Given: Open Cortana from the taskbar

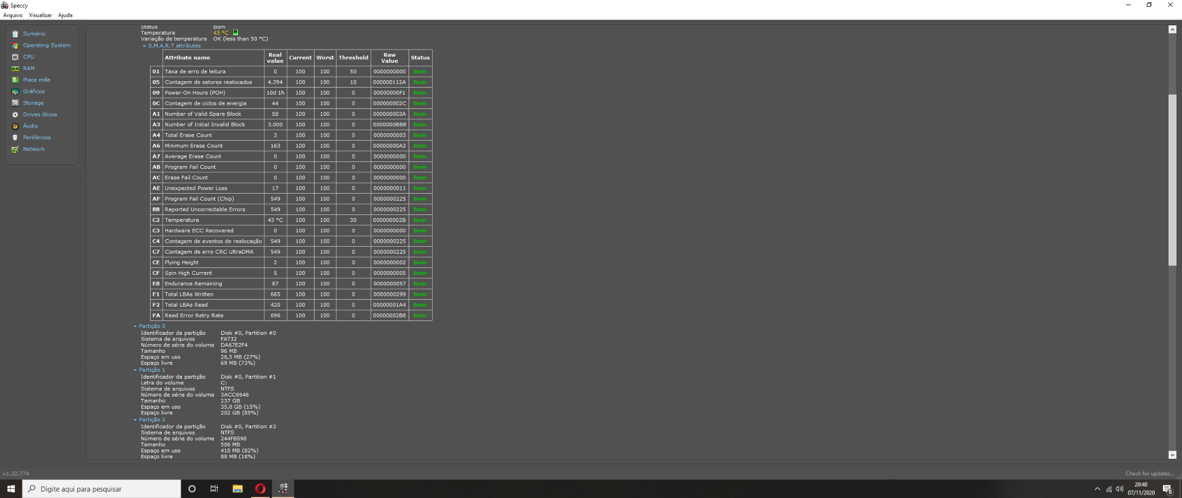Looking at the screenshot, I should pos(192,489).
